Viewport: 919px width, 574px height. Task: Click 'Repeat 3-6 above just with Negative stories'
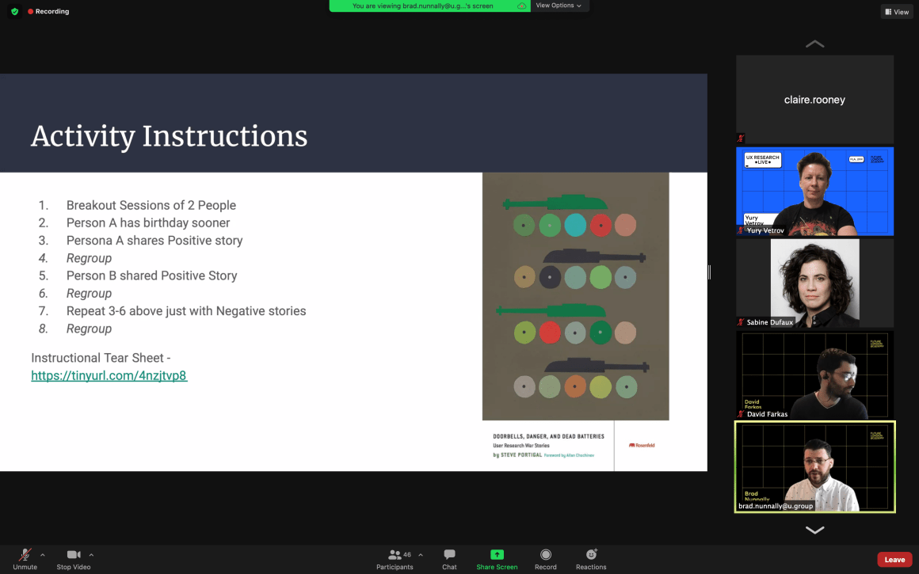(186, 311)
